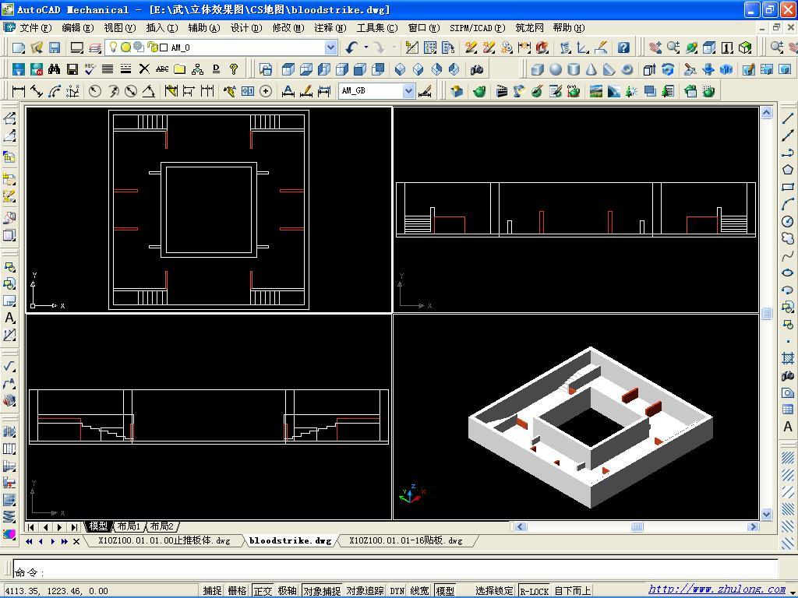Click horizontal scrollbar right arrow

(754, 527)
